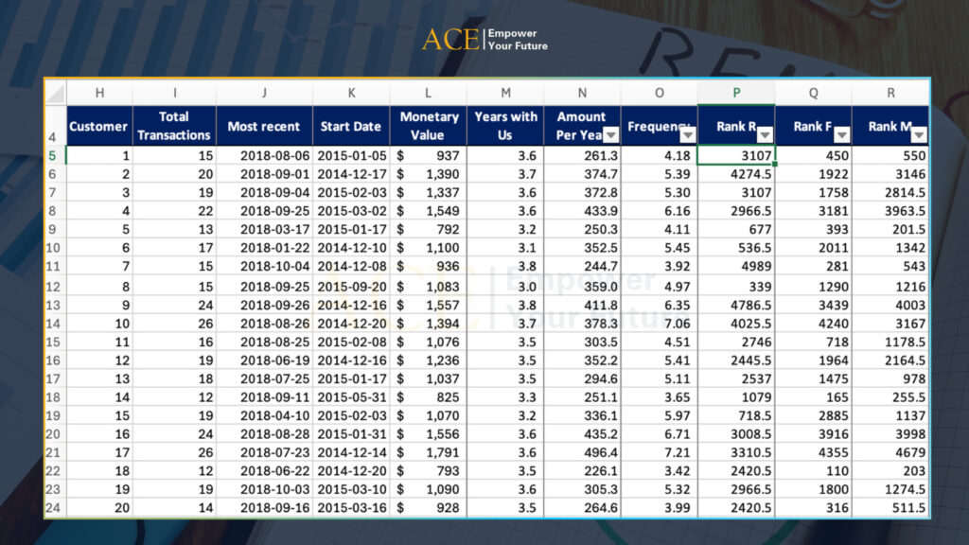Click the Select All corner triangle
Viewport: 969px width, 545px height.
[56, 93]
